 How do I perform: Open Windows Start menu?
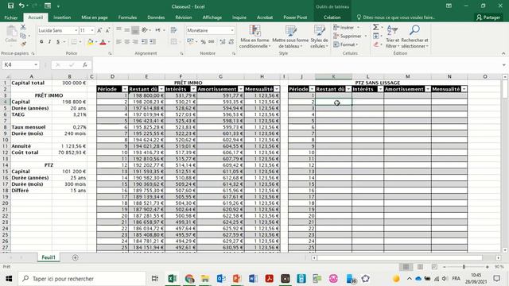coord(9,279)
